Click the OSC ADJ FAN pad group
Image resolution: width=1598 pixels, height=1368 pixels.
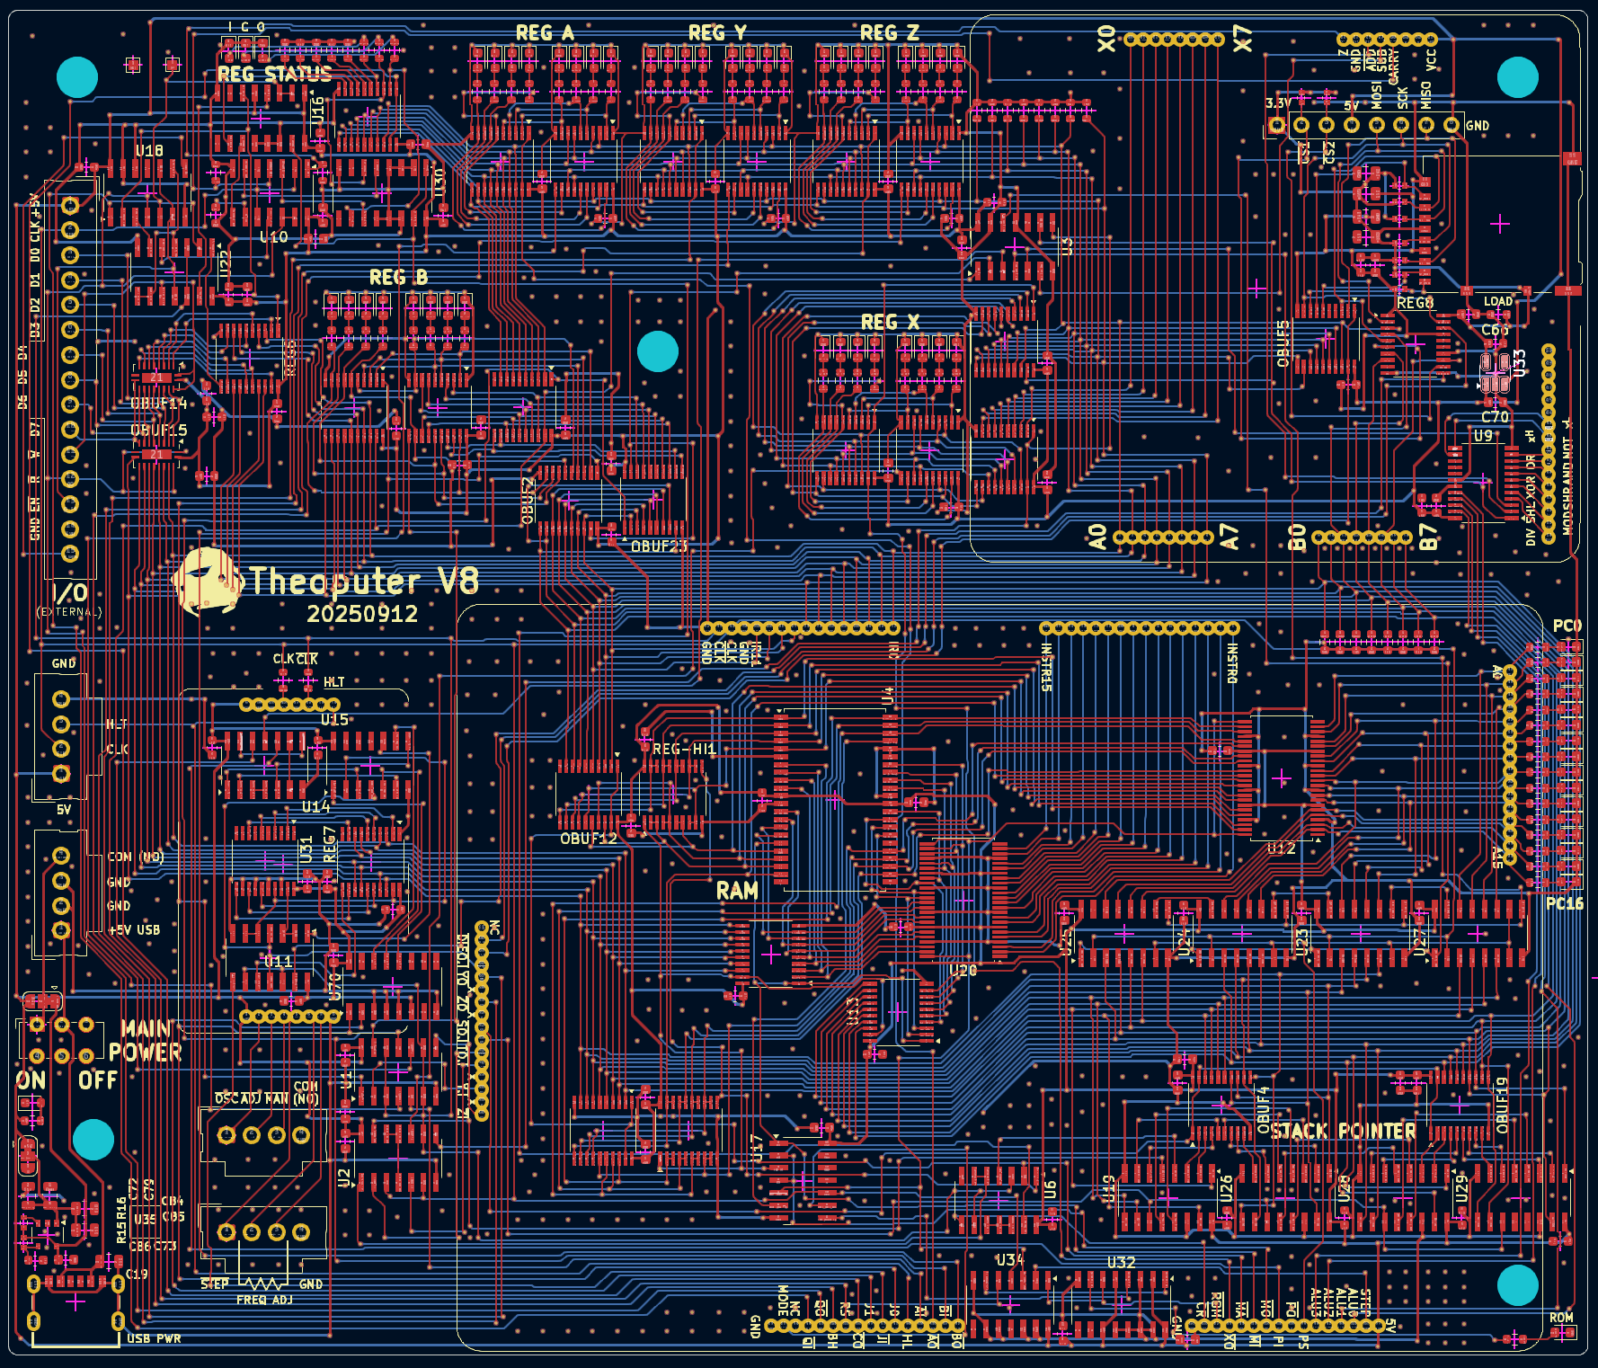click(x=265, y=1135)
